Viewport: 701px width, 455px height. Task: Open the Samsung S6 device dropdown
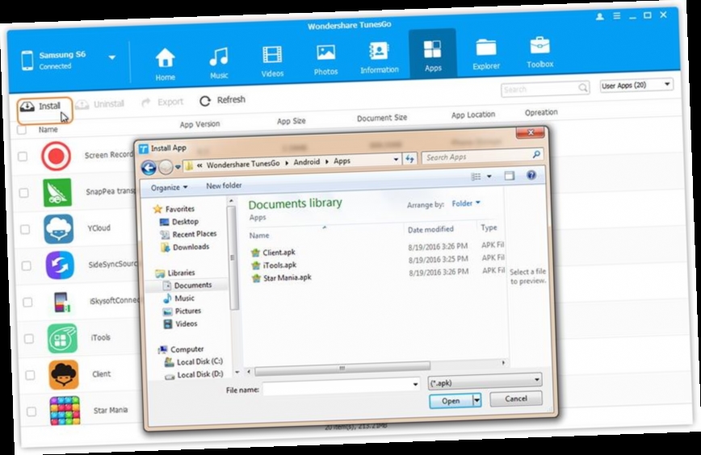click(111, 57)
